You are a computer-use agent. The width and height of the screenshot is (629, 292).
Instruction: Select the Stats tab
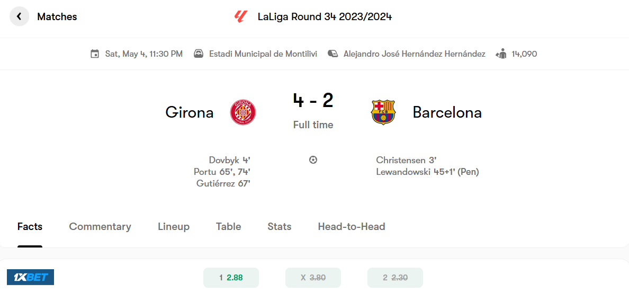[279, 226]
